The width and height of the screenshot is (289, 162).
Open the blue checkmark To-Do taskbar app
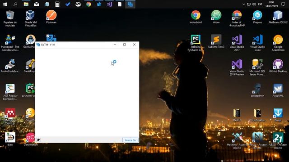(68, 4)
